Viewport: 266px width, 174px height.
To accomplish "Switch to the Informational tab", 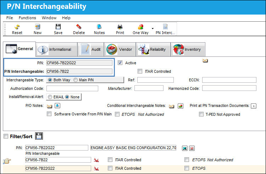I will pos(56,49).
